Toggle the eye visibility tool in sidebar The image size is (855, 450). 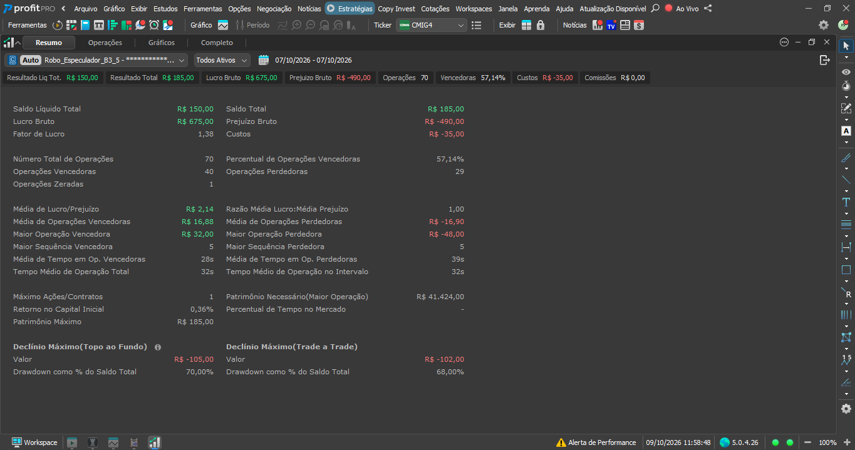pyautogui.click(x=846, y=73)
